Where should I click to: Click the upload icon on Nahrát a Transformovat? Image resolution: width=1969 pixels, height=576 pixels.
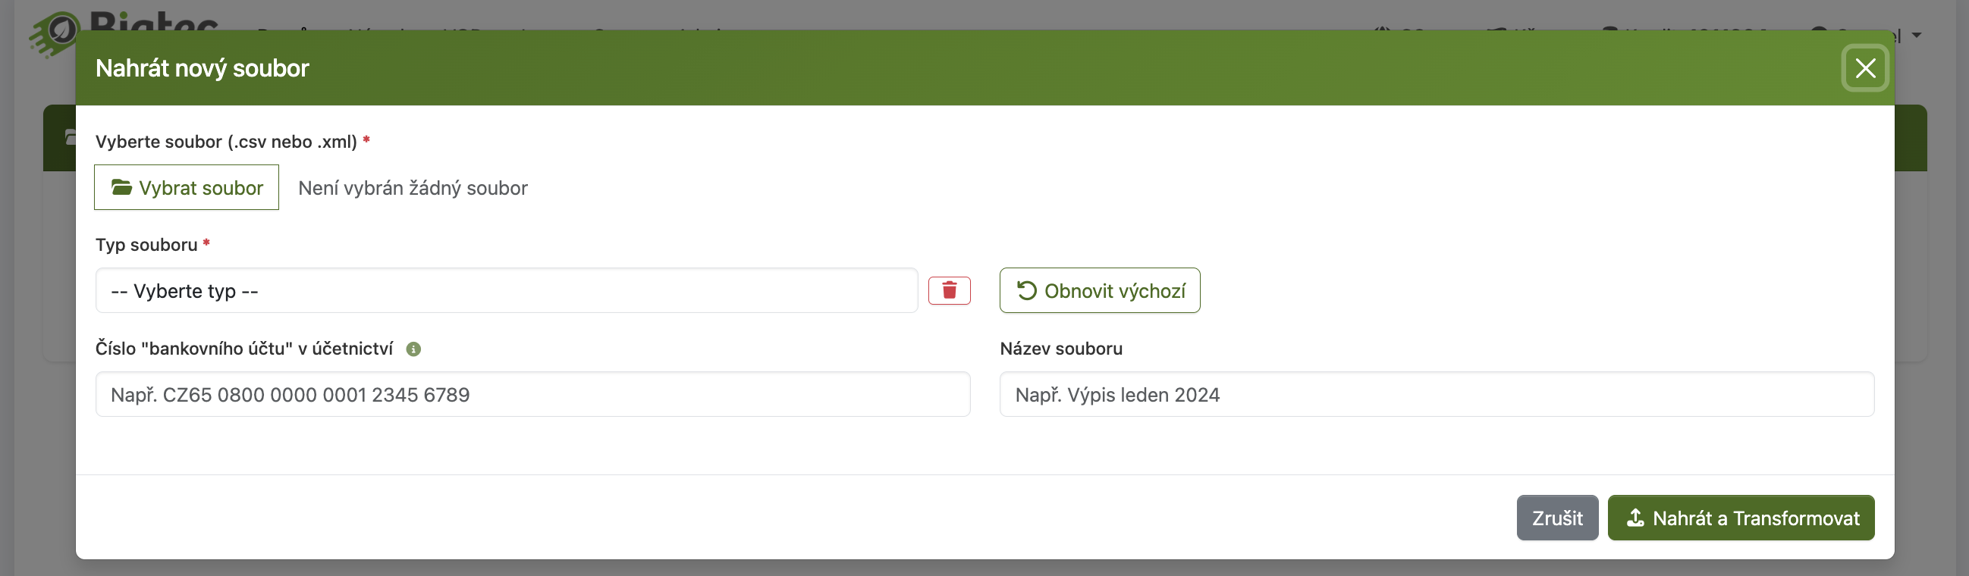click(1636, 518)
